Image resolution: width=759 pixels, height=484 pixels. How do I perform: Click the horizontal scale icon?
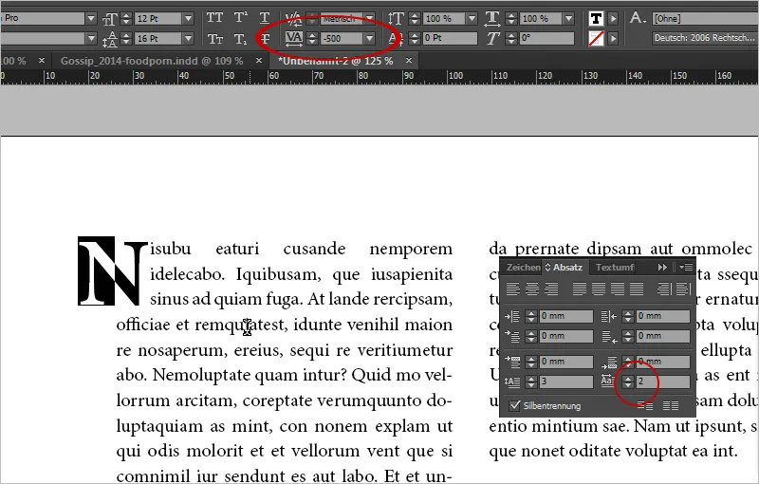(x=492, y=19)
